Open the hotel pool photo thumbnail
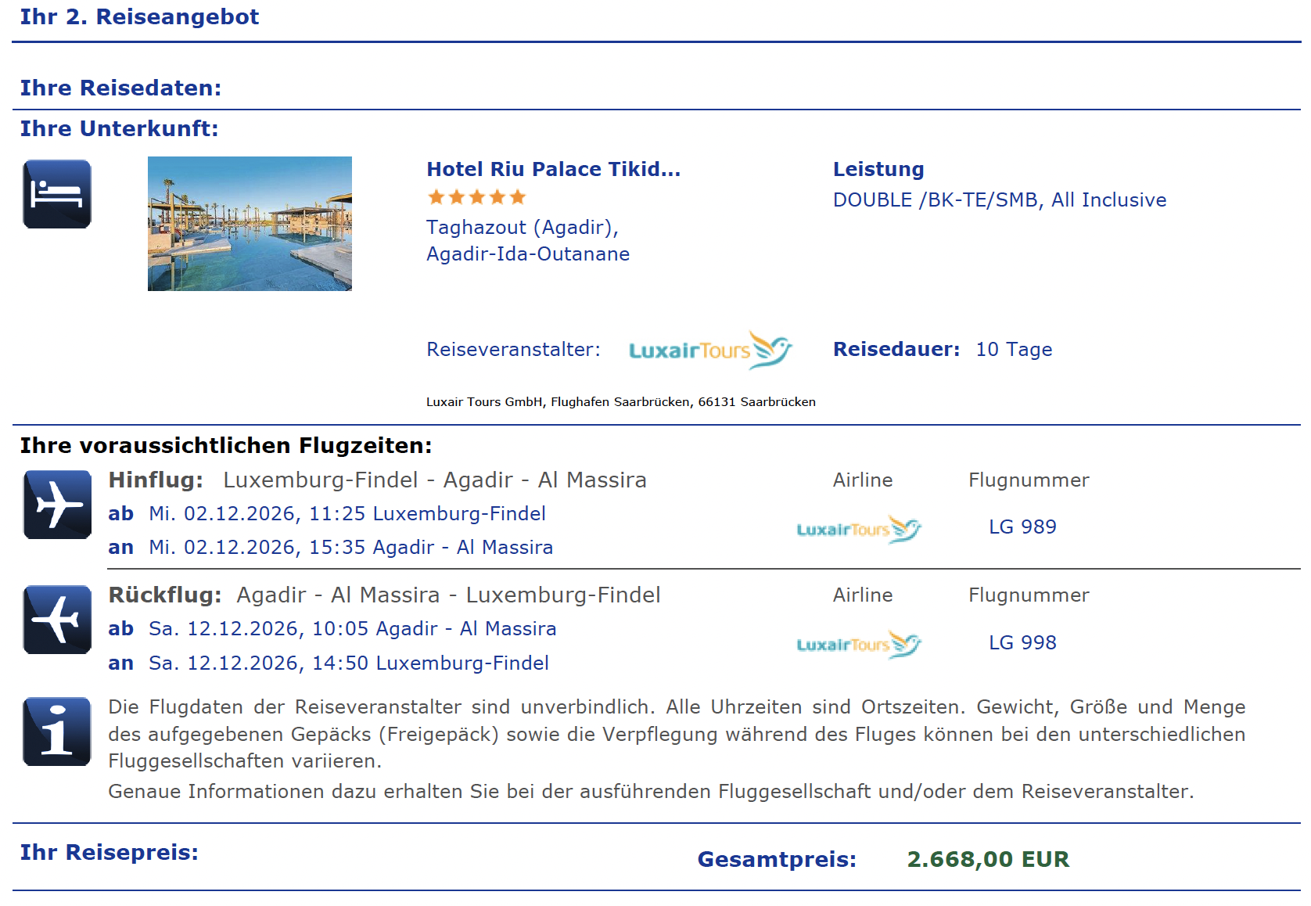This screenshot has height=906, width=1311. pyautogui.click(x=250, y=224)
